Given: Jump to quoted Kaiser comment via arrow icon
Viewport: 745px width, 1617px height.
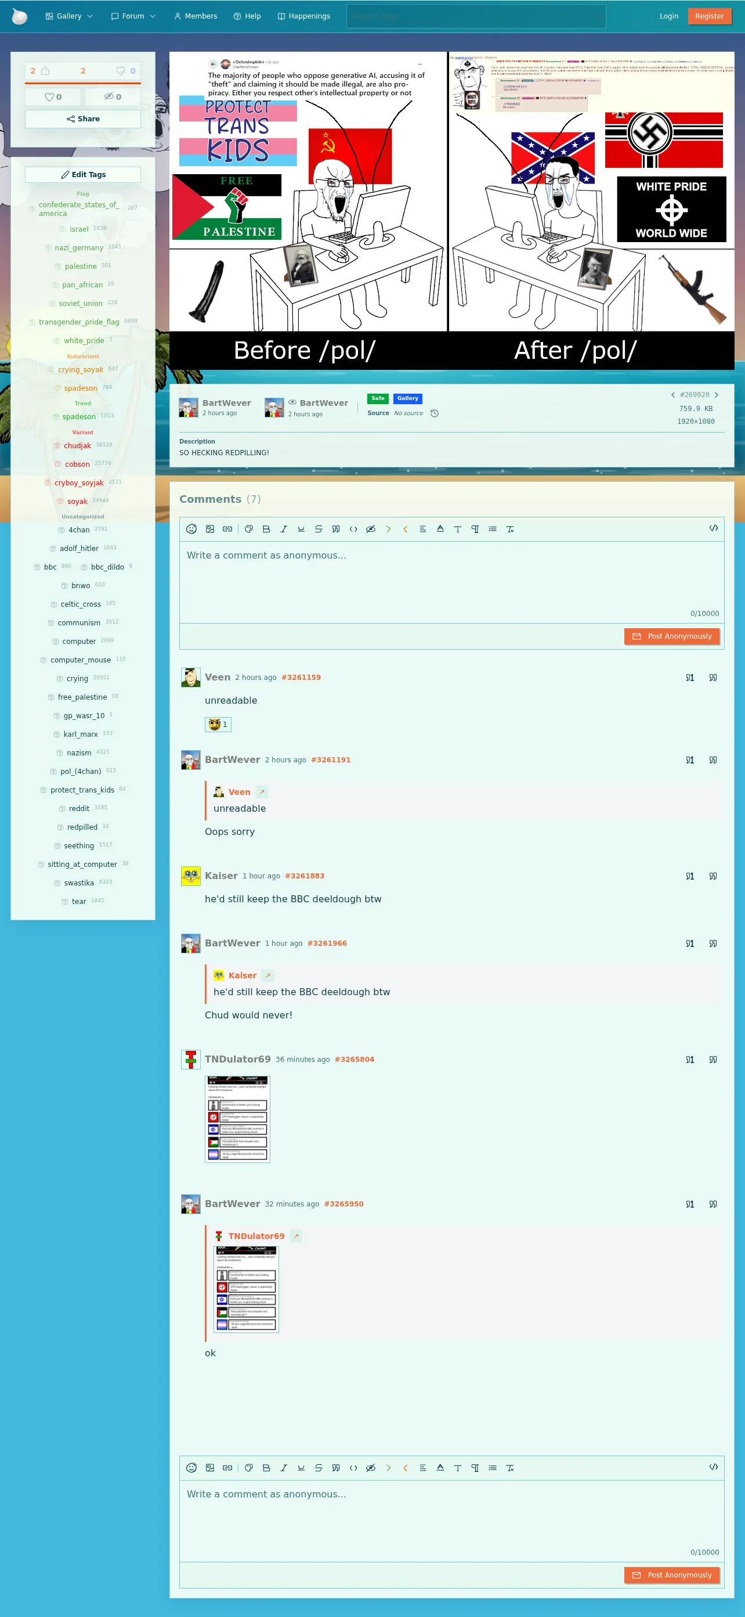Looking at the screenshot, I should tap(268, 975).
